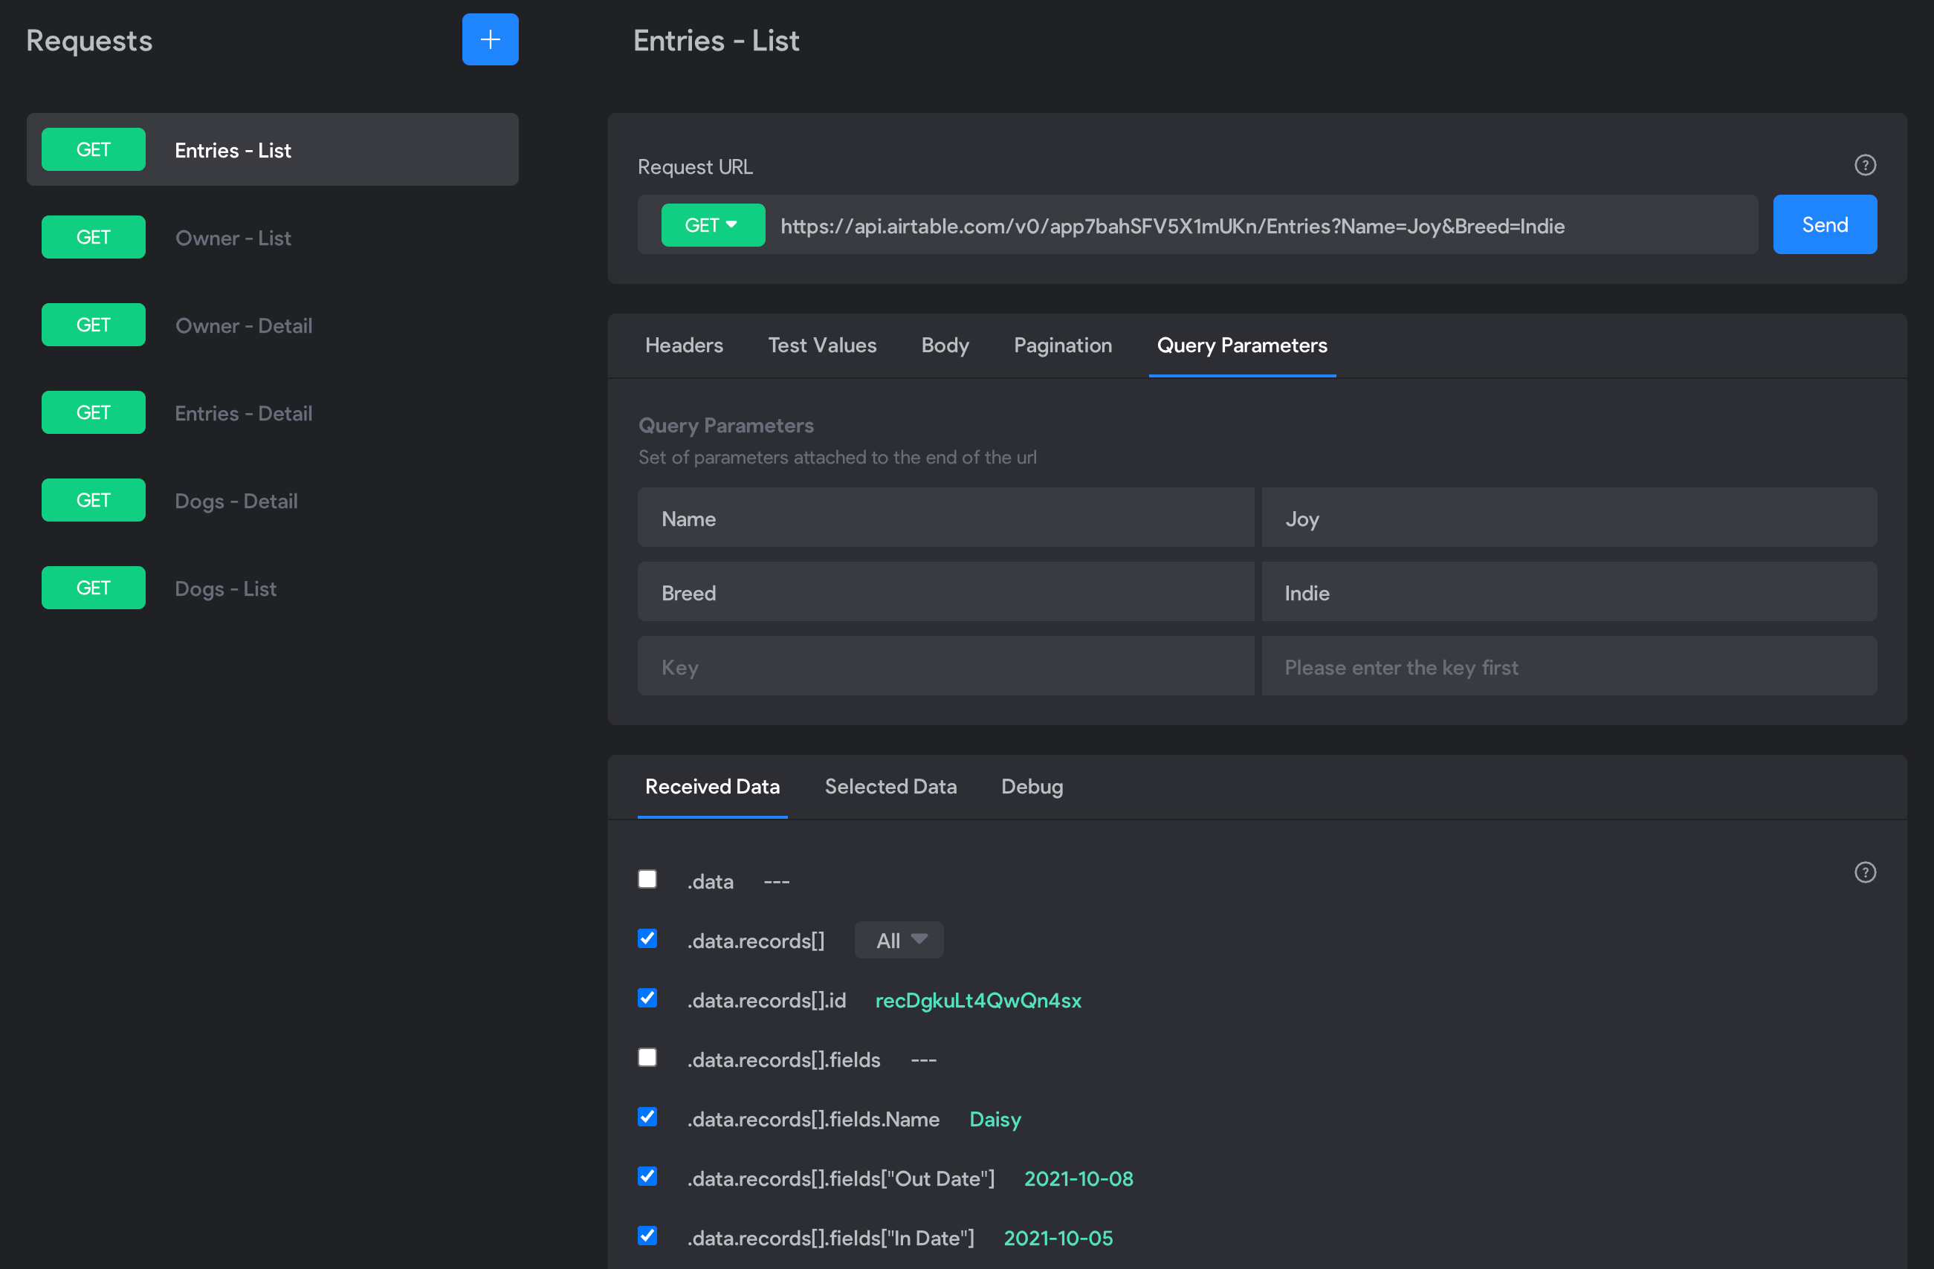Viewport: 1934px width, 1269px height.
Task: Edit the Breed parameter key field
Action: [945, 592]
